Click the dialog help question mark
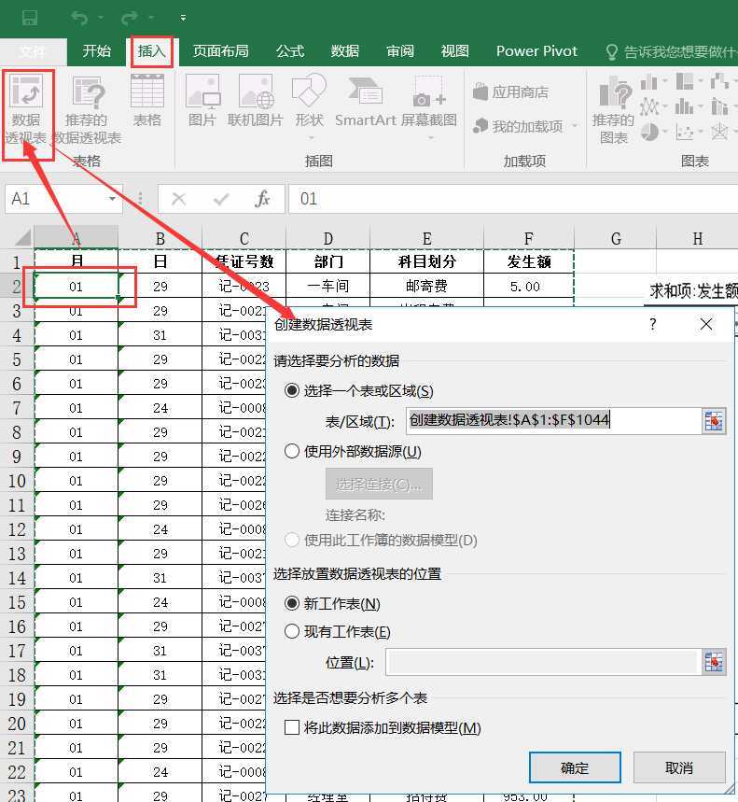Viewport: 738px width, 802px height. 653,324
